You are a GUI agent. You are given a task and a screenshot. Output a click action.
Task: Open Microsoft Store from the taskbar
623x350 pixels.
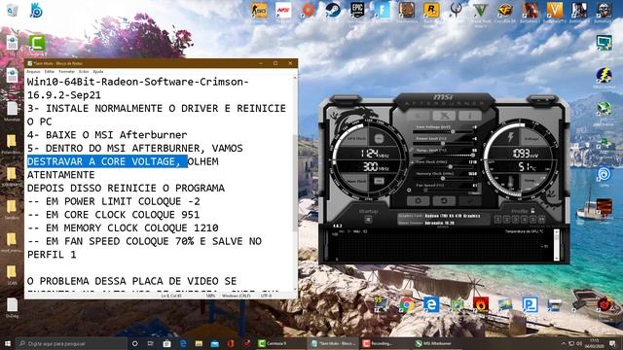tap(166, 343)
